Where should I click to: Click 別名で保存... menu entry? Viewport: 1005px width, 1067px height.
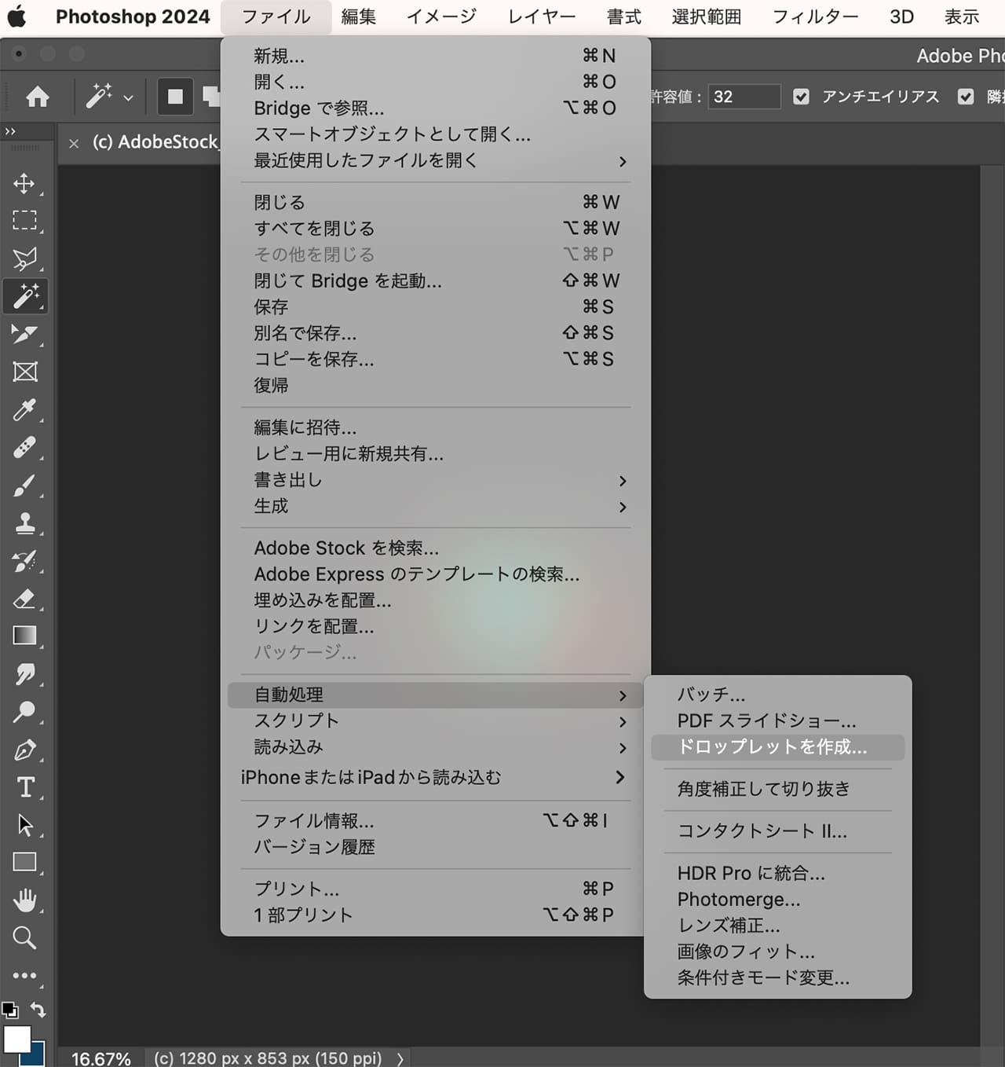[x=305, y=333]
